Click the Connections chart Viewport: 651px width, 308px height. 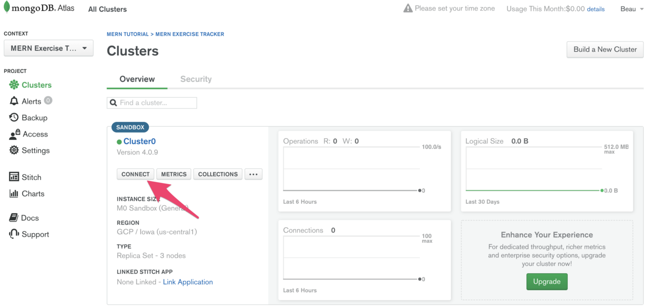[x=365, y=260]
